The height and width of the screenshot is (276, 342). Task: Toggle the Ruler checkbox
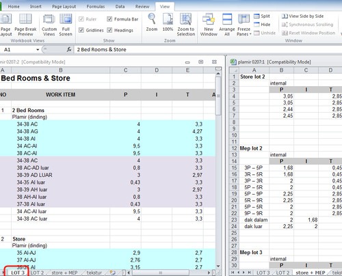81,19
